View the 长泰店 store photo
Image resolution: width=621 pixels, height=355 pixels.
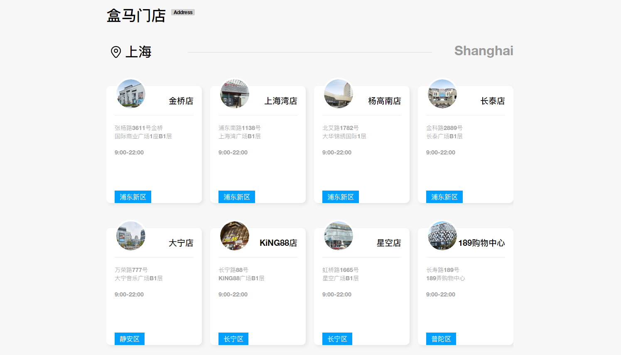click(x=442, y=94)
